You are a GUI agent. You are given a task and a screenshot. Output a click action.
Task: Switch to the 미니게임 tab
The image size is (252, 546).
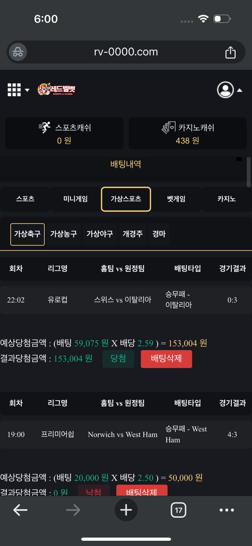coord(75,199)
